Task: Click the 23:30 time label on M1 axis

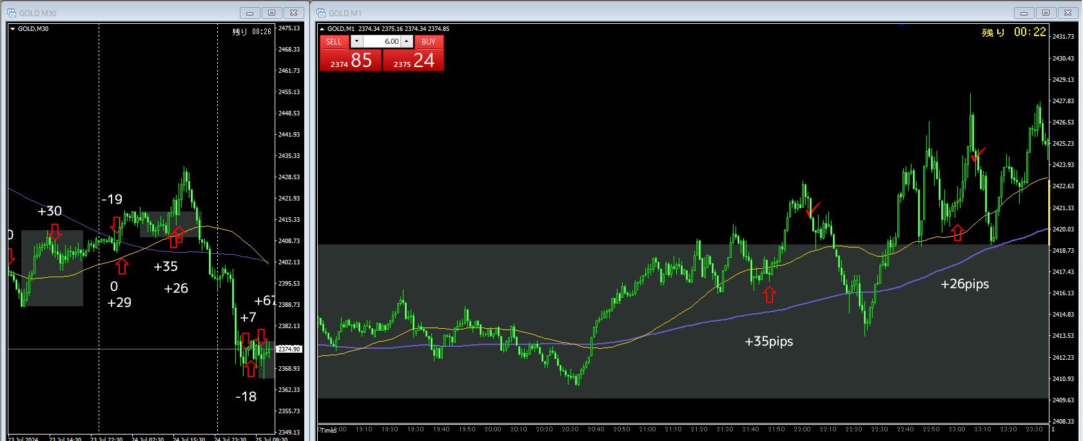Action: point(1034,429)
